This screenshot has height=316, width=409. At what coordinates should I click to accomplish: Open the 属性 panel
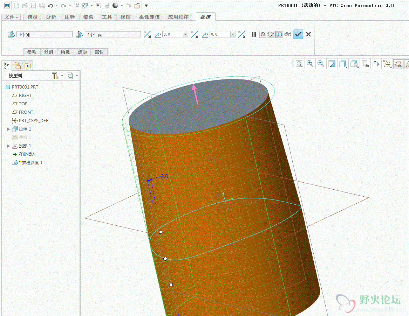pos(99,52)
